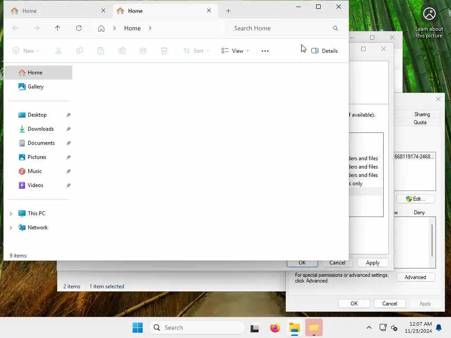Open Advanced permissions settings
Image resolution: width=451 pixels, height=338 pixels.
coord(415,277)
